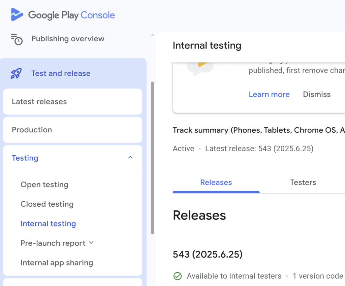Click the sidebar vertical scrollbar

coord(153,158)
